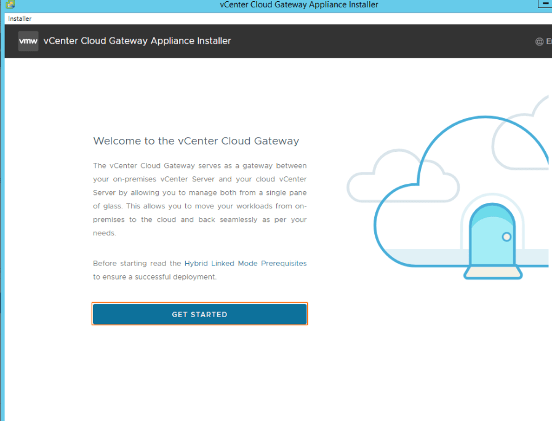The height and width of the screenshot is (421, 552).
Task: Open the Installer menu
Action: coord(20,18)
